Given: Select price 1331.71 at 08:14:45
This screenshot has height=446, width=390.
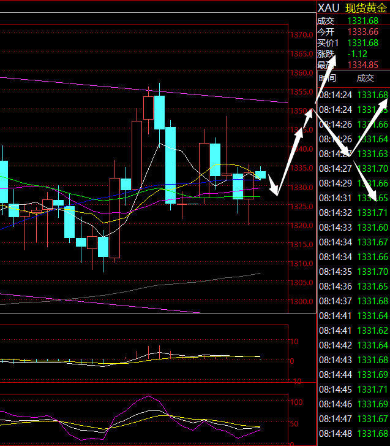Looking at the screenshot, I should pyautogui.click(x=373, y=390).
